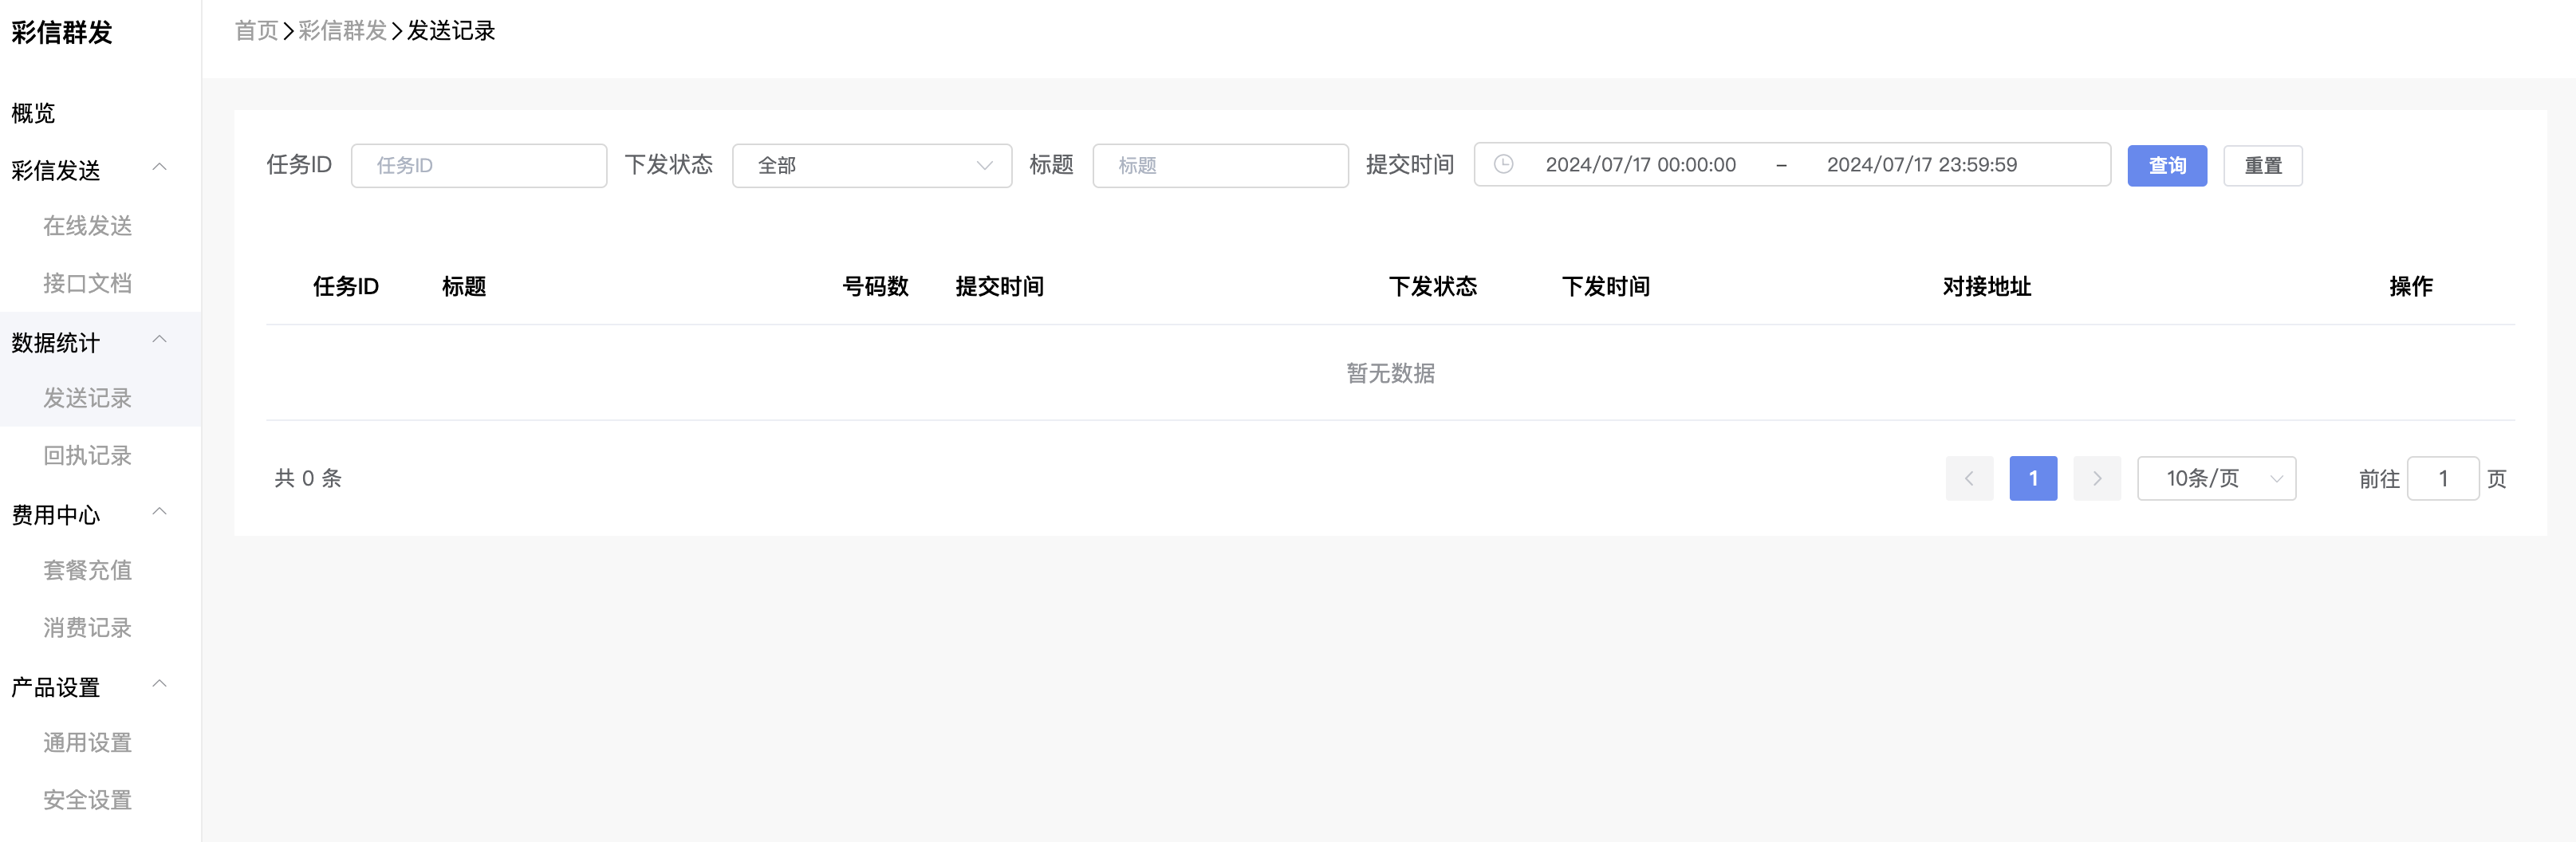Image resolution: width=2576 pixels, height=842 pixels.
Task: Click the 提交时间 column header
Action: click(x=999, y=286)
